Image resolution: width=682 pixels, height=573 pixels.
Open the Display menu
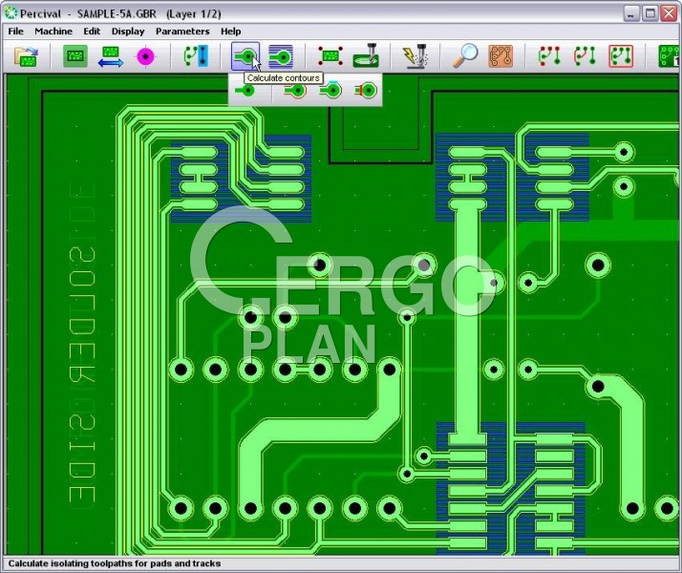click(x=128, y=32)
